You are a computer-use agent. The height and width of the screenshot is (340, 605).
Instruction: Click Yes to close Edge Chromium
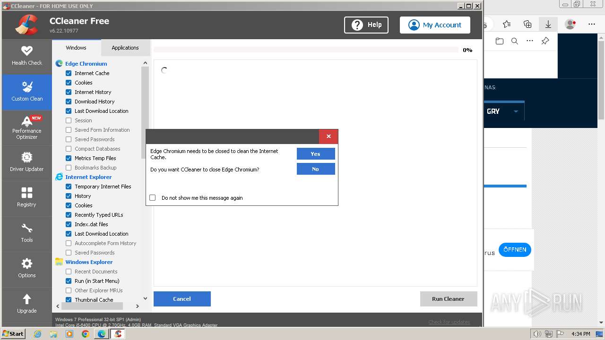tap(316, 154)
